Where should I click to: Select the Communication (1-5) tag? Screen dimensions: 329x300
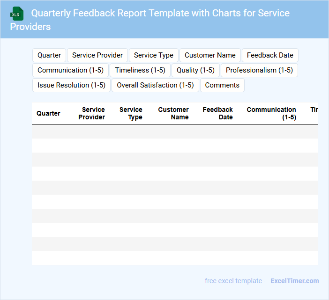[x=70, y=70]
